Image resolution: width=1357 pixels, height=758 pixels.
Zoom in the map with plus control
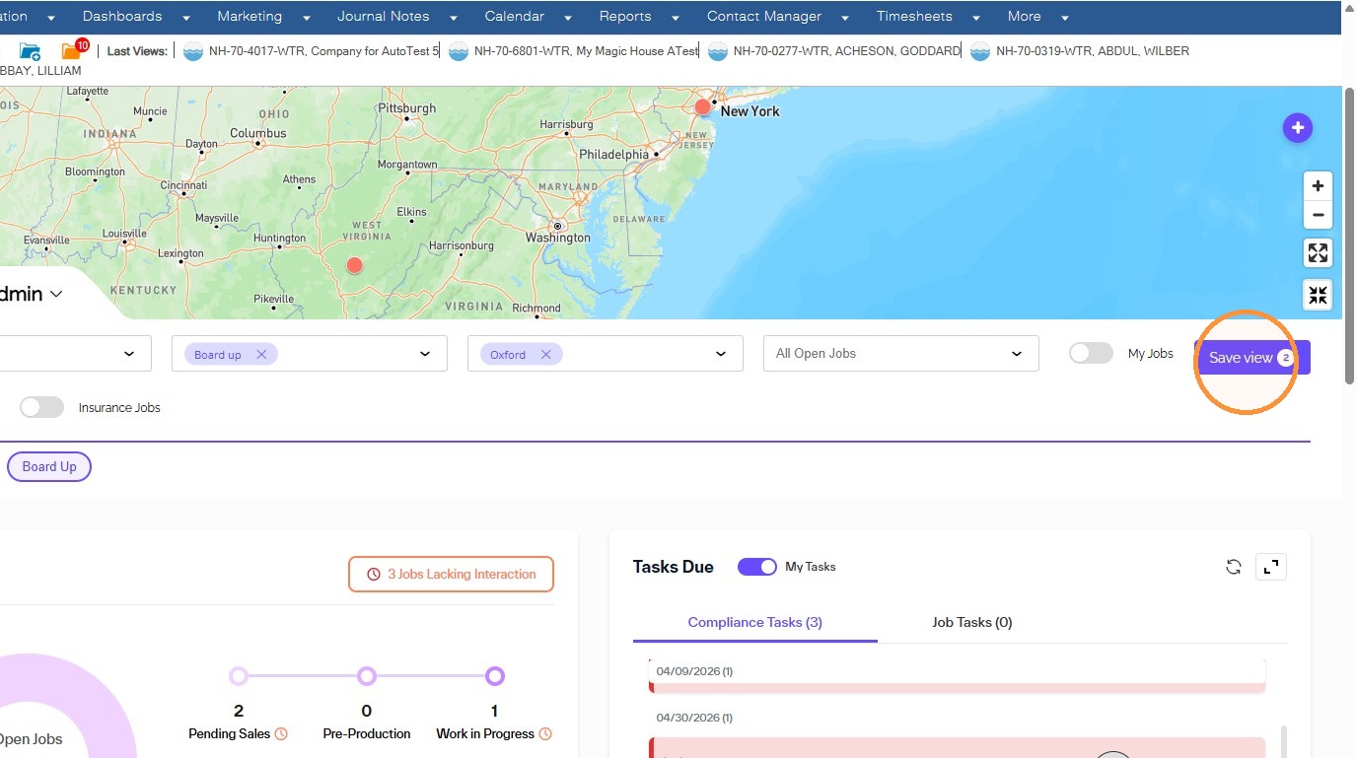[1318, 186]
